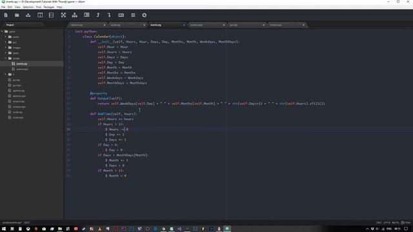
Task: Collapse the scripts folder arrow
Action: click(x=6, y=59)
